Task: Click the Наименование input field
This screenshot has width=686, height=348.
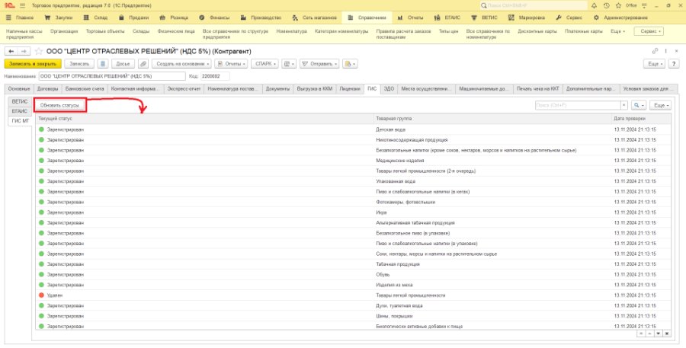Action: pyautogui.click(x=112, y=76)
